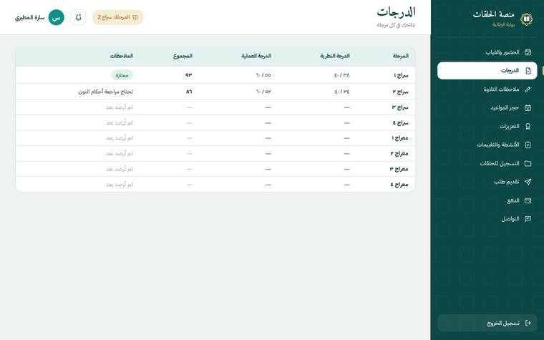Click the chat message icon in sidebar
This screenshot has height=340, width=544.
pyautogui.click(x=528, y=219)
